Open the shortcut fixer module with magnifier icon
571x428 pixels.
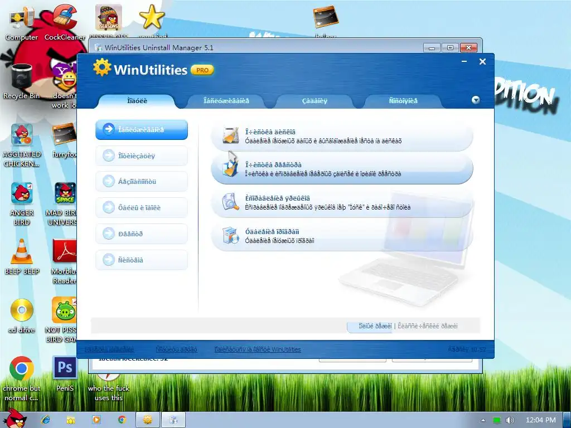click(x=342, y=203)
